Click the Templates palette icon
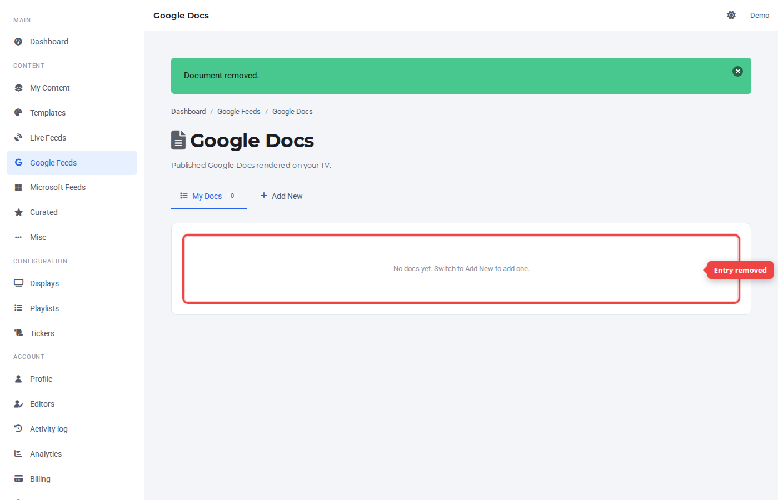This screenshot has width=778, height=500. pos(18,113)
